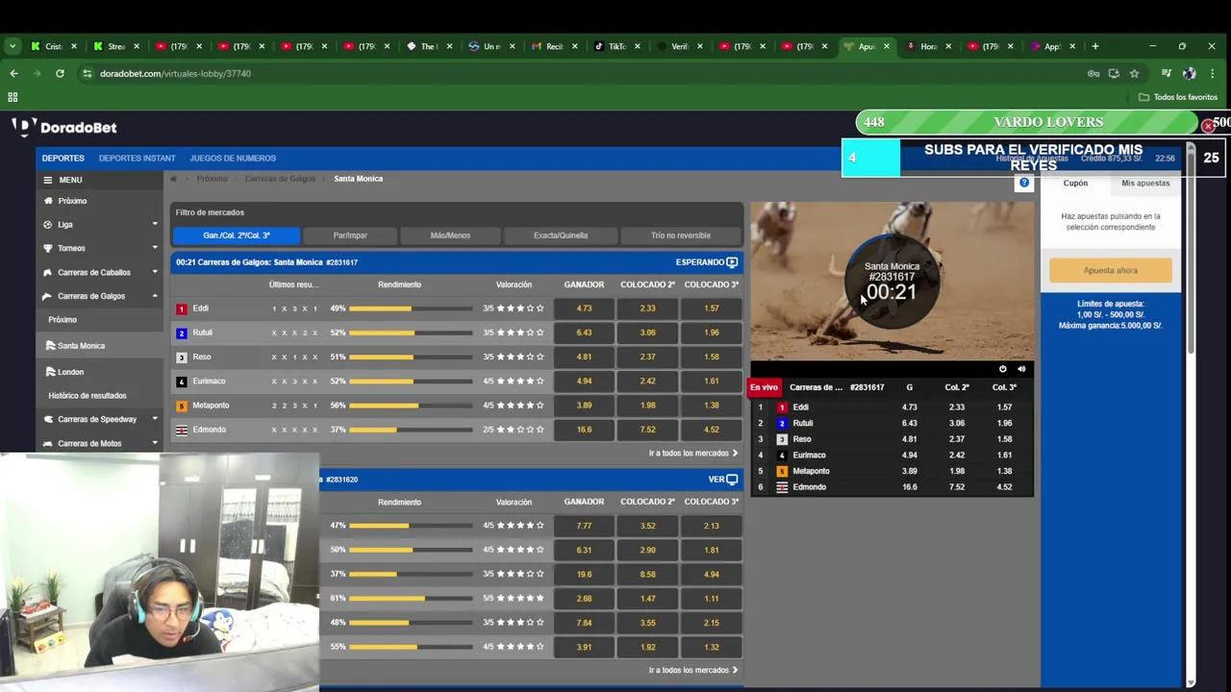Image resolution: width=1231 pixels, height=692 pixels.
Task: Mute the race video with speaker icon
Action: [x=1021, y=369]
